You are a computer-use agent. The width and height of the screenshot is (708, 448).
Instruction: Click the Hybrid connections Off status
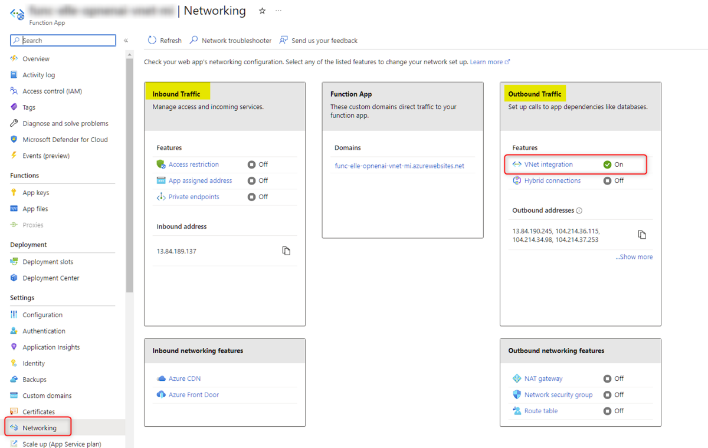tap(614, 180)
